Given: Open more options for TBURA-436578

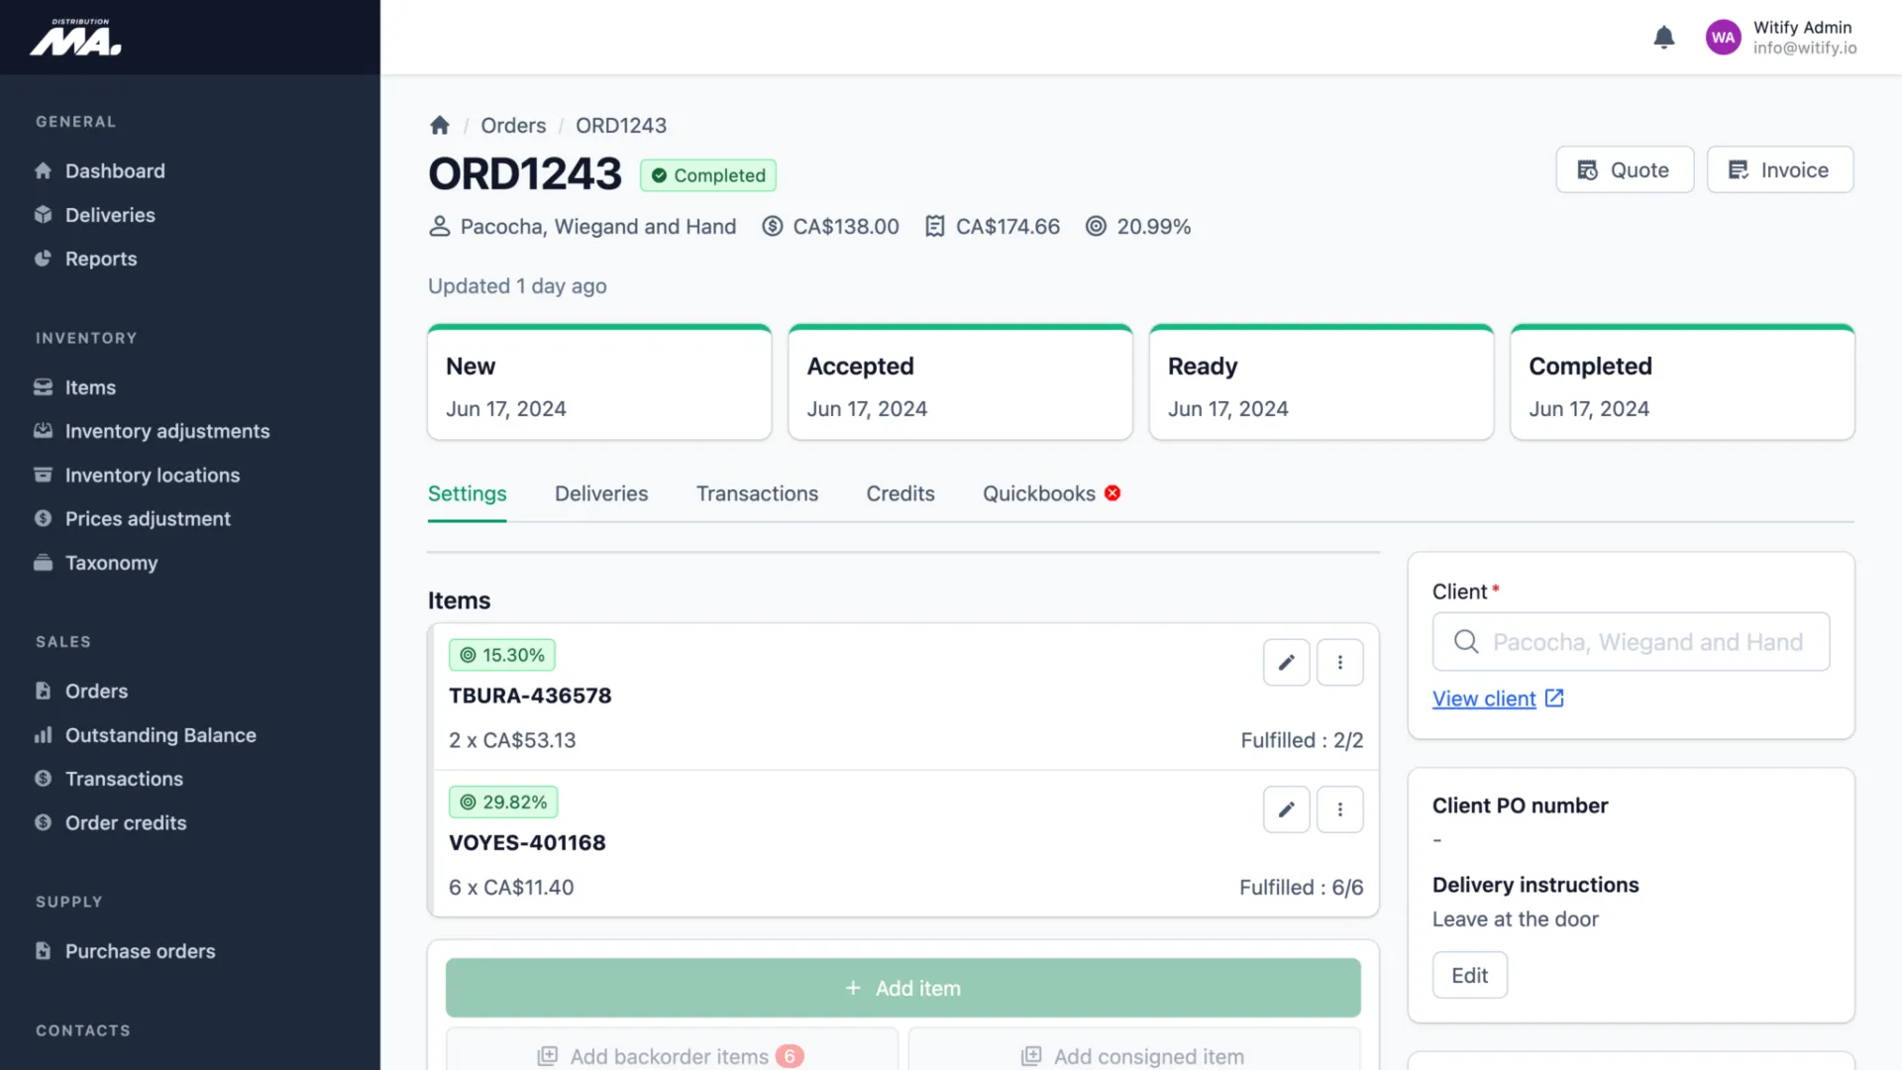Looking at the screenshot, I should [1339, 662].
